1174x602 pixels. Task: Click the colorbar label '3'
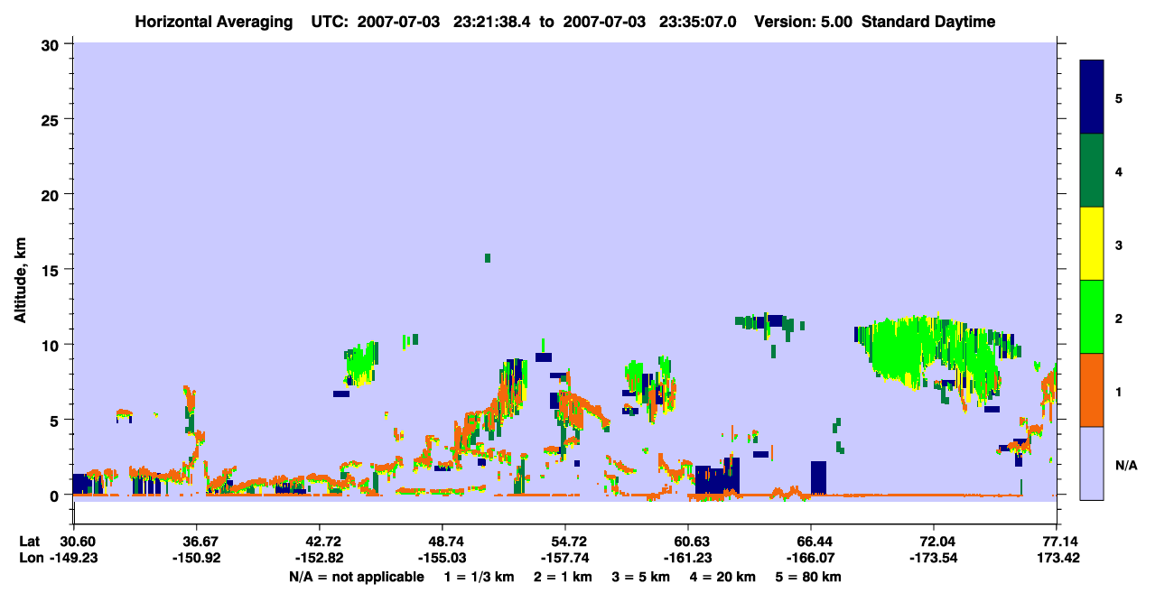tap(1119, 244)
